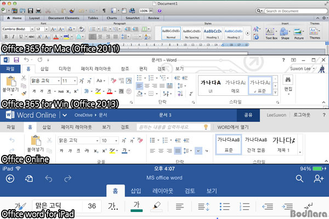The height and width of the screenshot is (219, 329).
Task: Open Word Online app switcher chevron
Action: click(65, 115)
